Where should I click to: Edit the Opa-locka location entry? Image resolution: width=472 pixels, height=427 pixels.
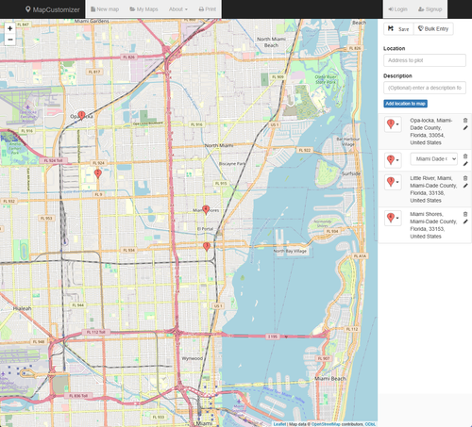(x=465, y=128)
